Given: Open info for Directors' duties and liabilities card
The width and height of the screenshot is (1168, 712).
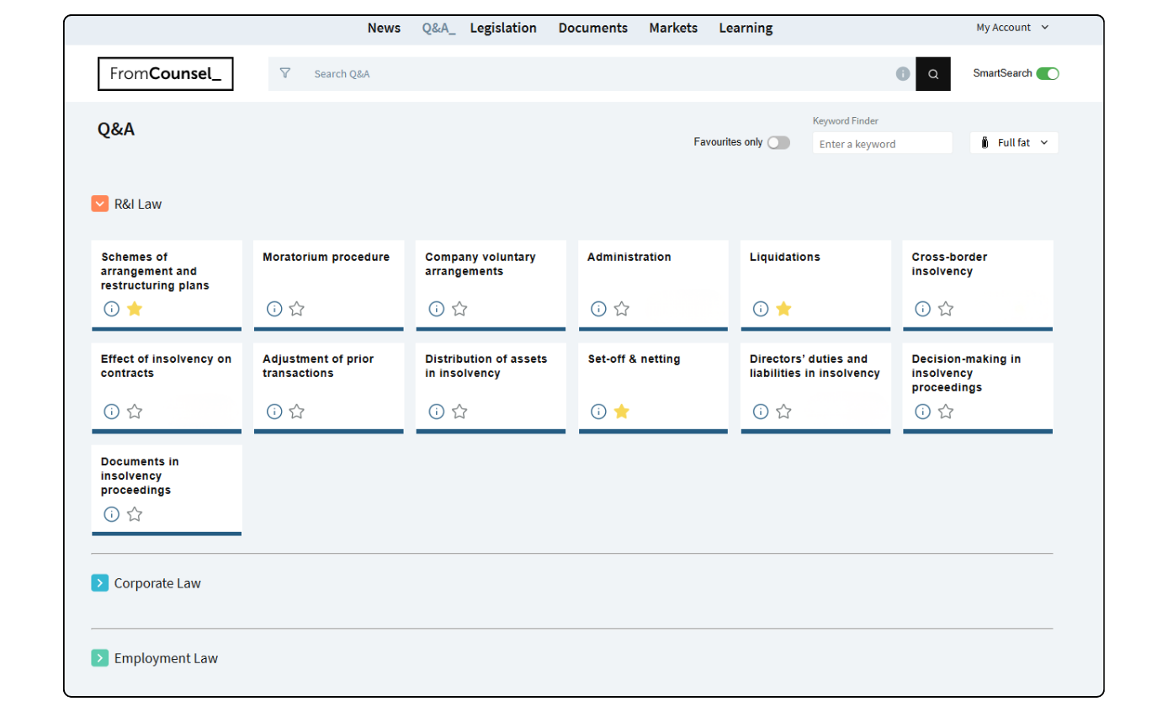Looking at the screenshot, I should pos(761,412).
